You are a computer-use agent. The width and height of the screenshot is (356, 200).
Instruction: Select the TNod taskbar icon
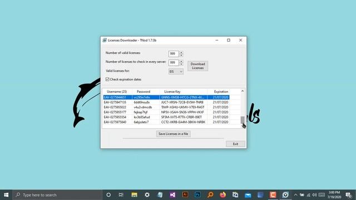pos(285,195)
